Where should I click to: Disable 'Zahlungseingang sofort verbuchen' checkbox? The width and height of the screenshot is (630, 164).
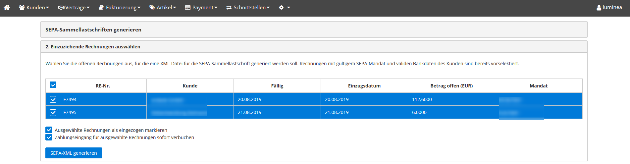pyautogui.click(x=49, y=137)
